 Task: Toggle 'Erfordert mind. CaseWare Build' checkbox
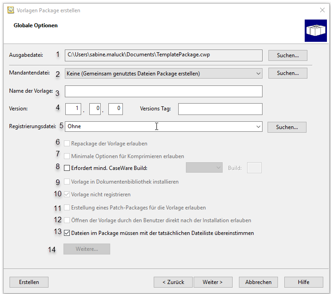tap(67, 168)
